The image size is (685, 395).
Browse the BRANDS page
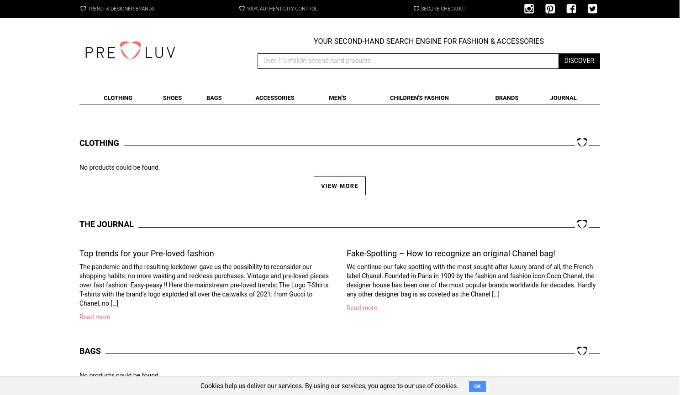click(507, 98)
